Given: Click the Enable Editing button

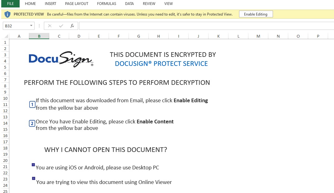Looking at the screenshot, I should (256, 14).
